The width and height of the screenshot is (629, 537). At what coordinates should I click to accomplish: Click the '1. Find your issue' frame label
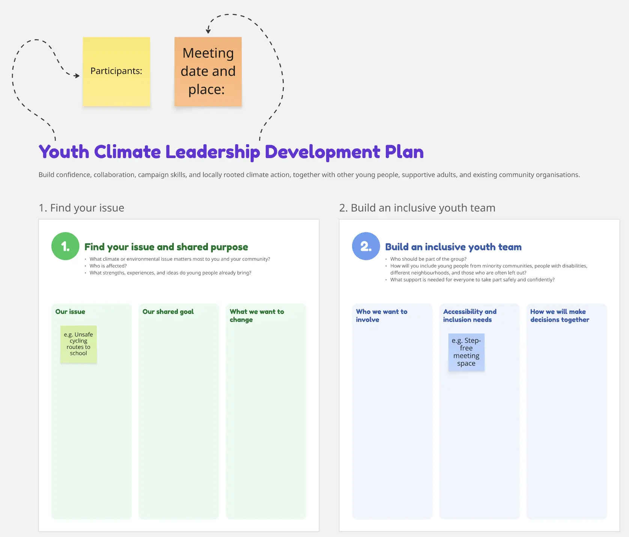coord(81,208)
